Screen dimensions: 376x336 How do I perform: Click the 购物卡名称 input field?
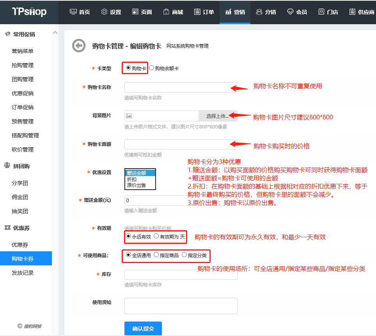click(x=181, y=87)
